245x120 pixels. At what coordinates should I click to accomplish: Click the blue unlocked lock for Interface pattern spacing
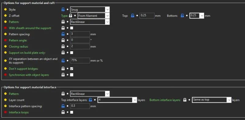tap(63, 106)
